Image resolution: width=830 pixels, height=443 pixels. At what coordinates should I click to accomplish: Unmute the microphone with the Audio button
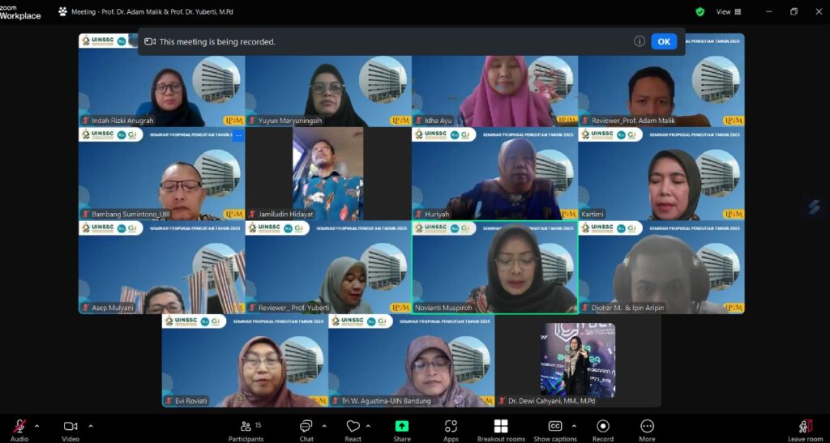[19, 427]
